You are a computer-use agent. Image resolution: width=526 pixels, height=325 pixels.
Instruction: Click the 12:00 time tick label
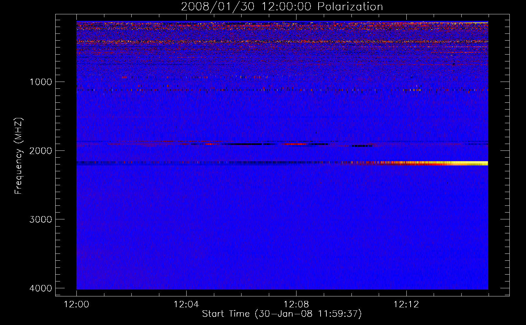point(76,305)
